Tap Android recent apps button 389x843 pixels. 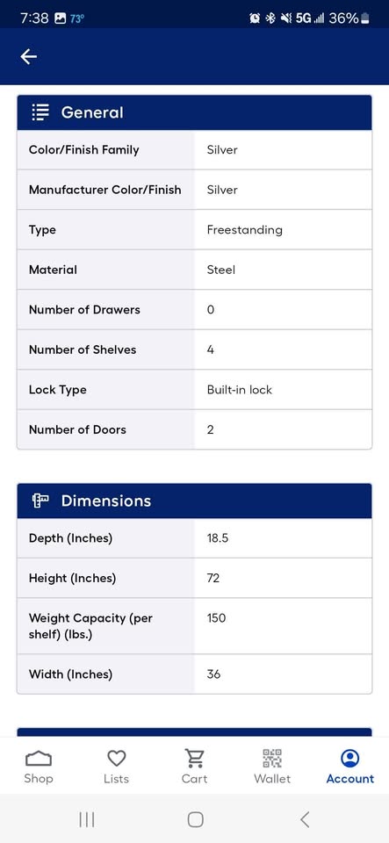point(87,819)
